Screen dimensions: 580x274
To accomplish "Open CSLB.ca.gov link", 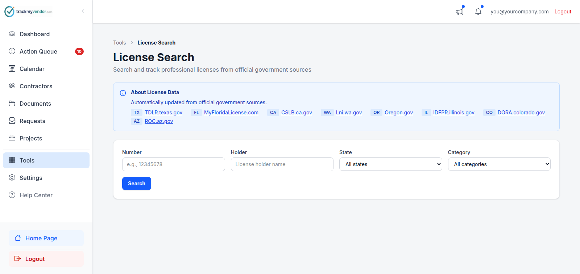I will pos(297,113).
